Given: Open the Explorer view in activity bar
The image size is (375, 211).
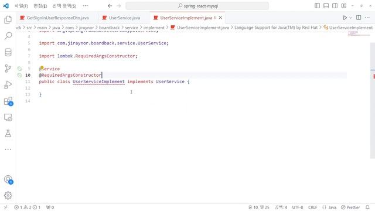Looking at the screenshot, I should point(8,20).
